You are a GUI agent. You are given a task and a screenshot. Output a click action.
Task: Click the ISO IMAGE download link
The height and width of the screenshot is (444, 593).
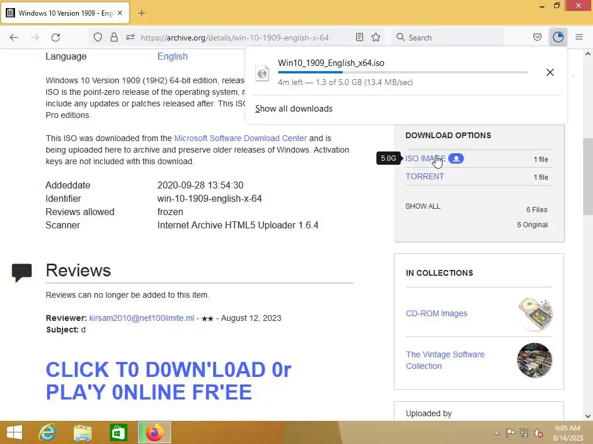click(425, 158)
